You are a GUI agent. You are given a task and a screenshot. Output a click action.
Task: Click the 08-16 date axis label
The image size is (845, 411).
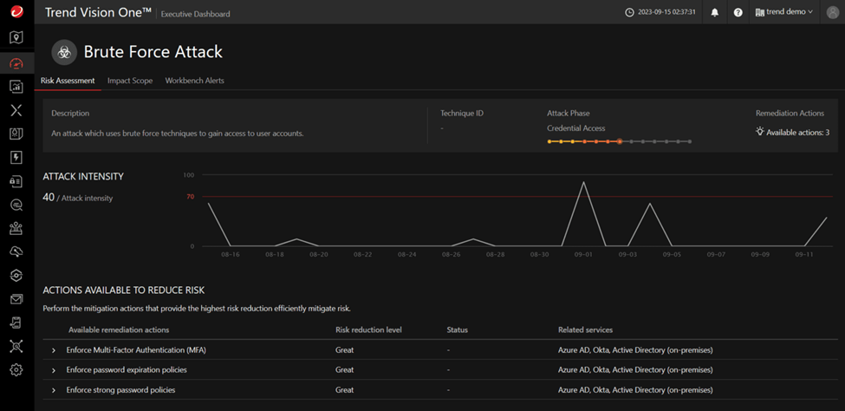231,254
